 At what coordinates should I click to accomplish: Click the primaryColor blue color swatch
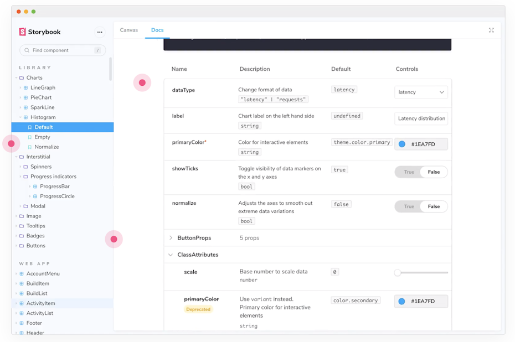click(402, 144)
